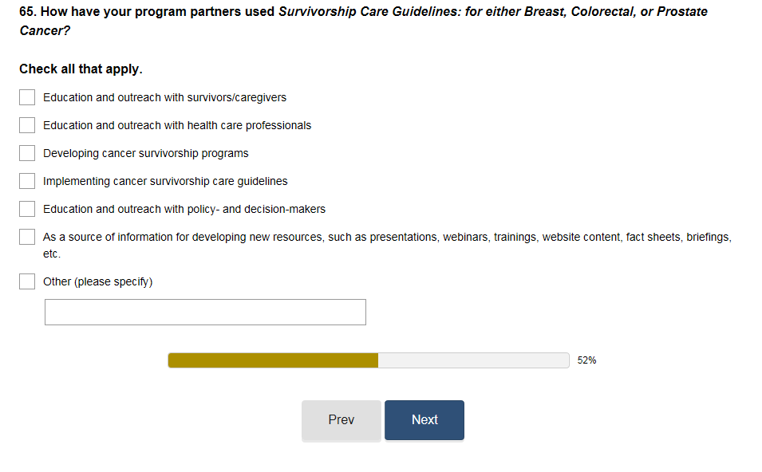Click the Next button

(424, 420)
